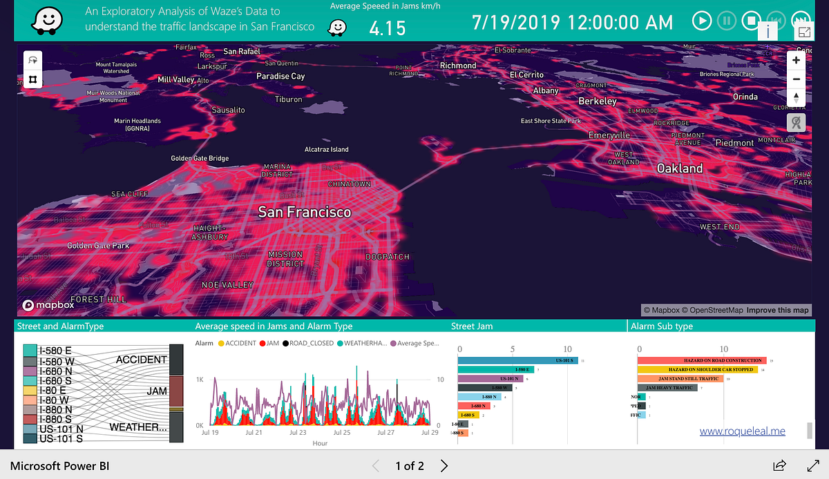Advance to page 2 using the next-page chevron
This screenshot has height=479, width=829.
[444, 466]
